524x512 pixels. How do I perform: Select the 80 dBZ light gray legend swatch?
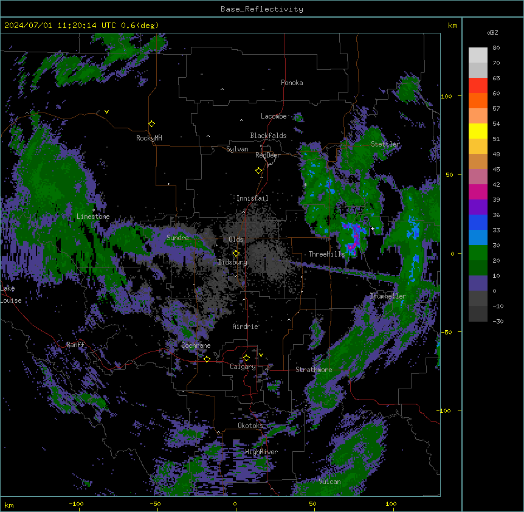tap(478, 55)
